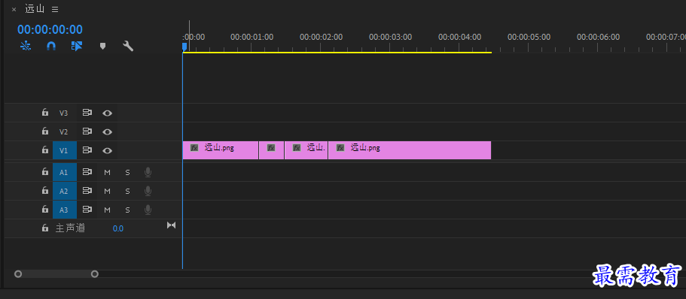The width and height of the screenshot is (686, 299).
Task: Click ruler at 00:00:02:00
Action: [321, 37]
